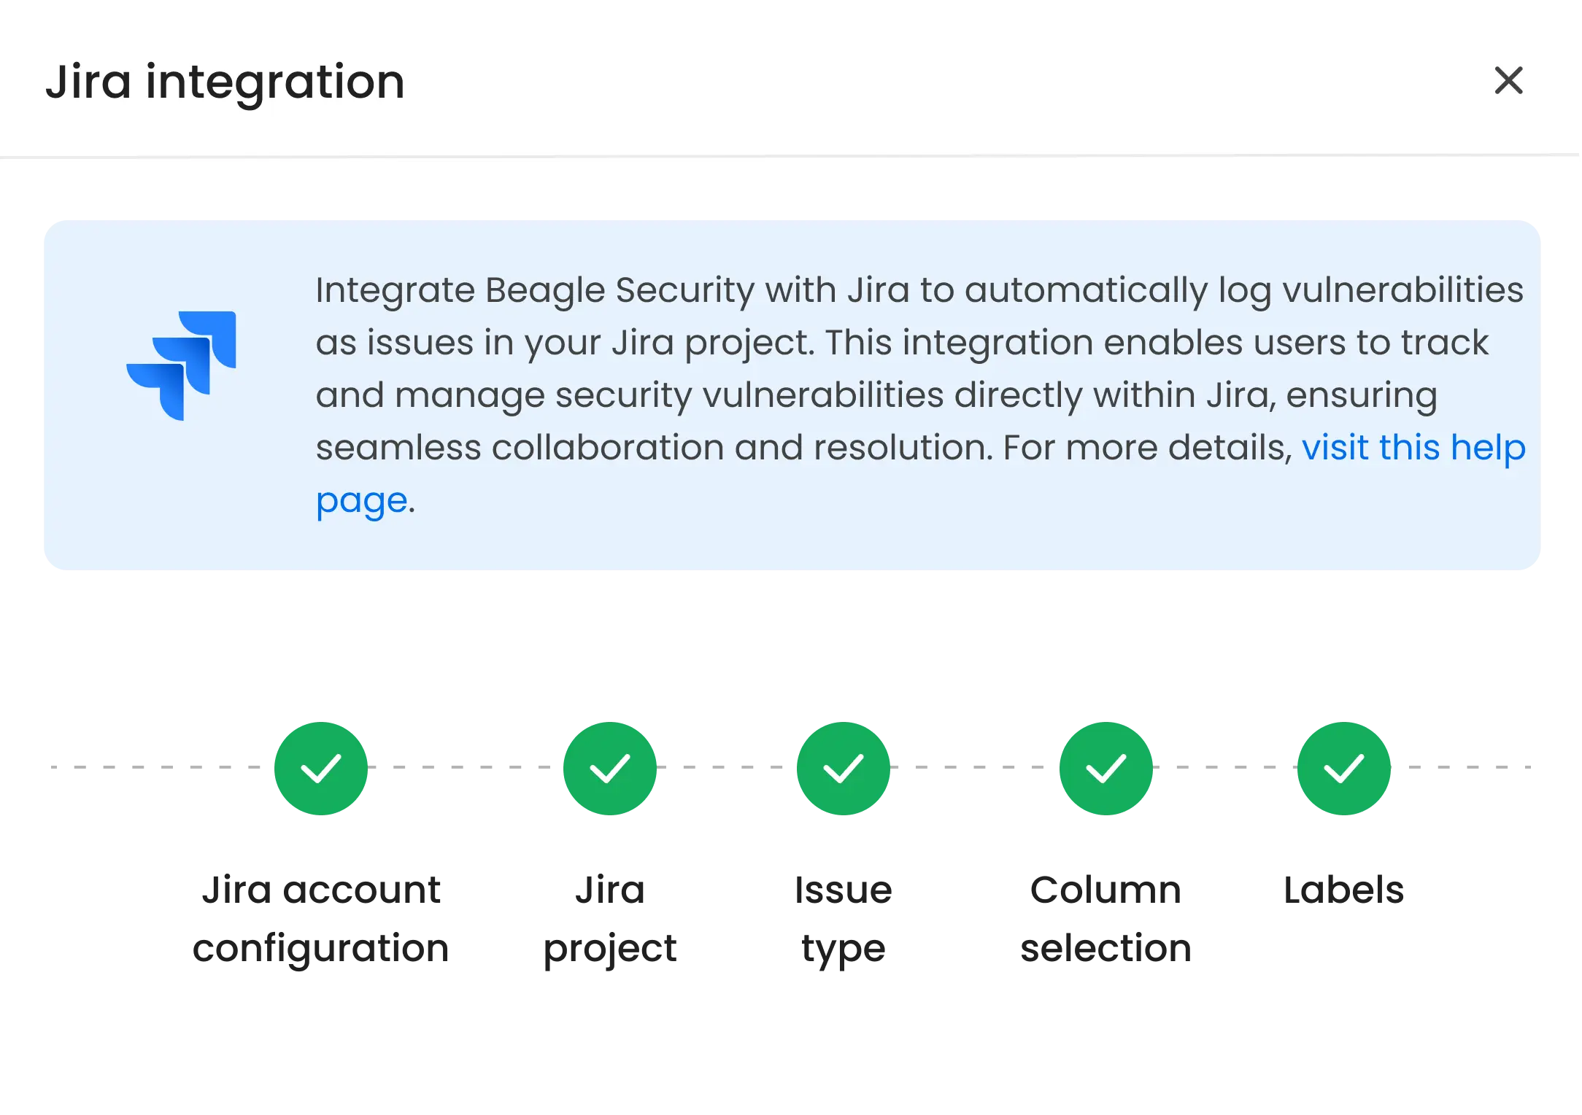Click the green checkmark above Issue type

point(844,768)
